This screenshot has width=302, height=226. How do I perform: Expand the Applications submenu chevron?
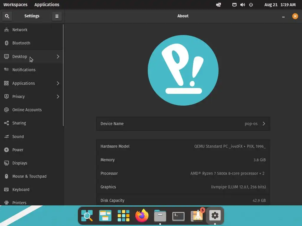[x=58, y=83]
